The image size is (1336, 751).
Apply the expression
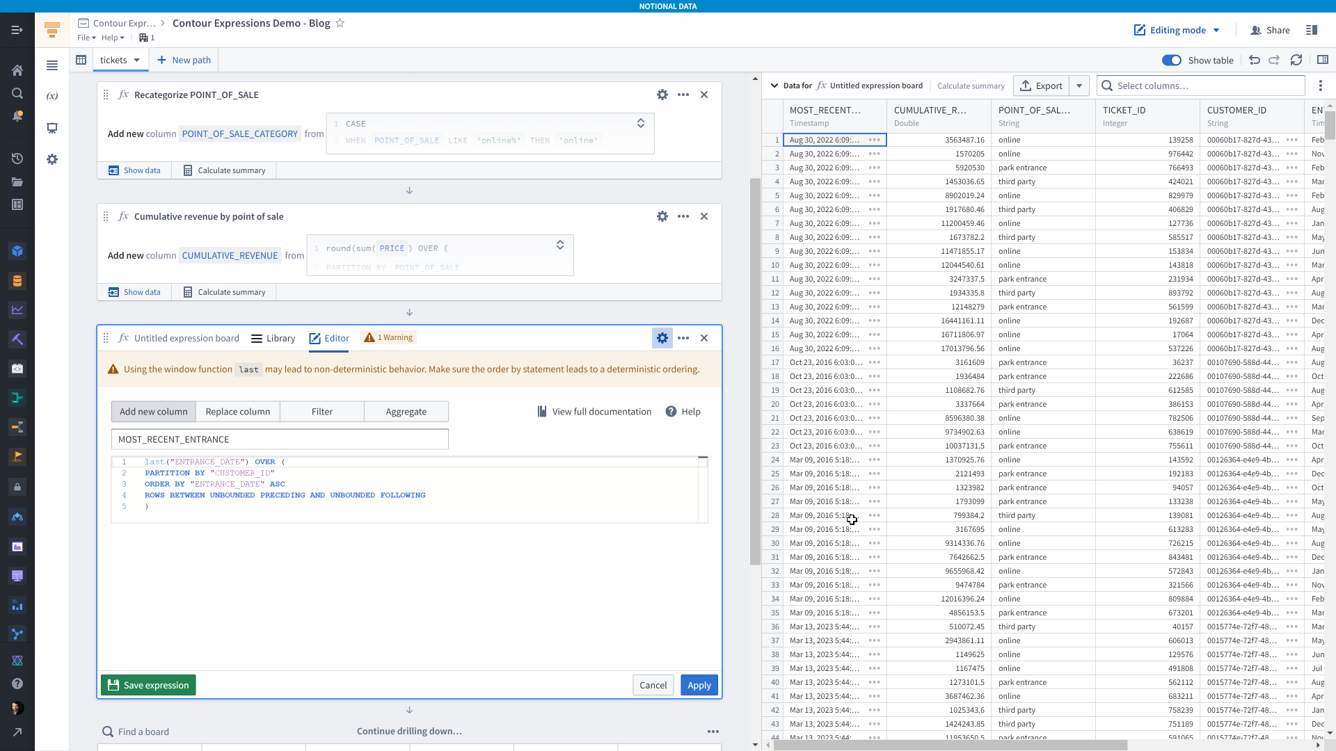(x=699, y=685)
